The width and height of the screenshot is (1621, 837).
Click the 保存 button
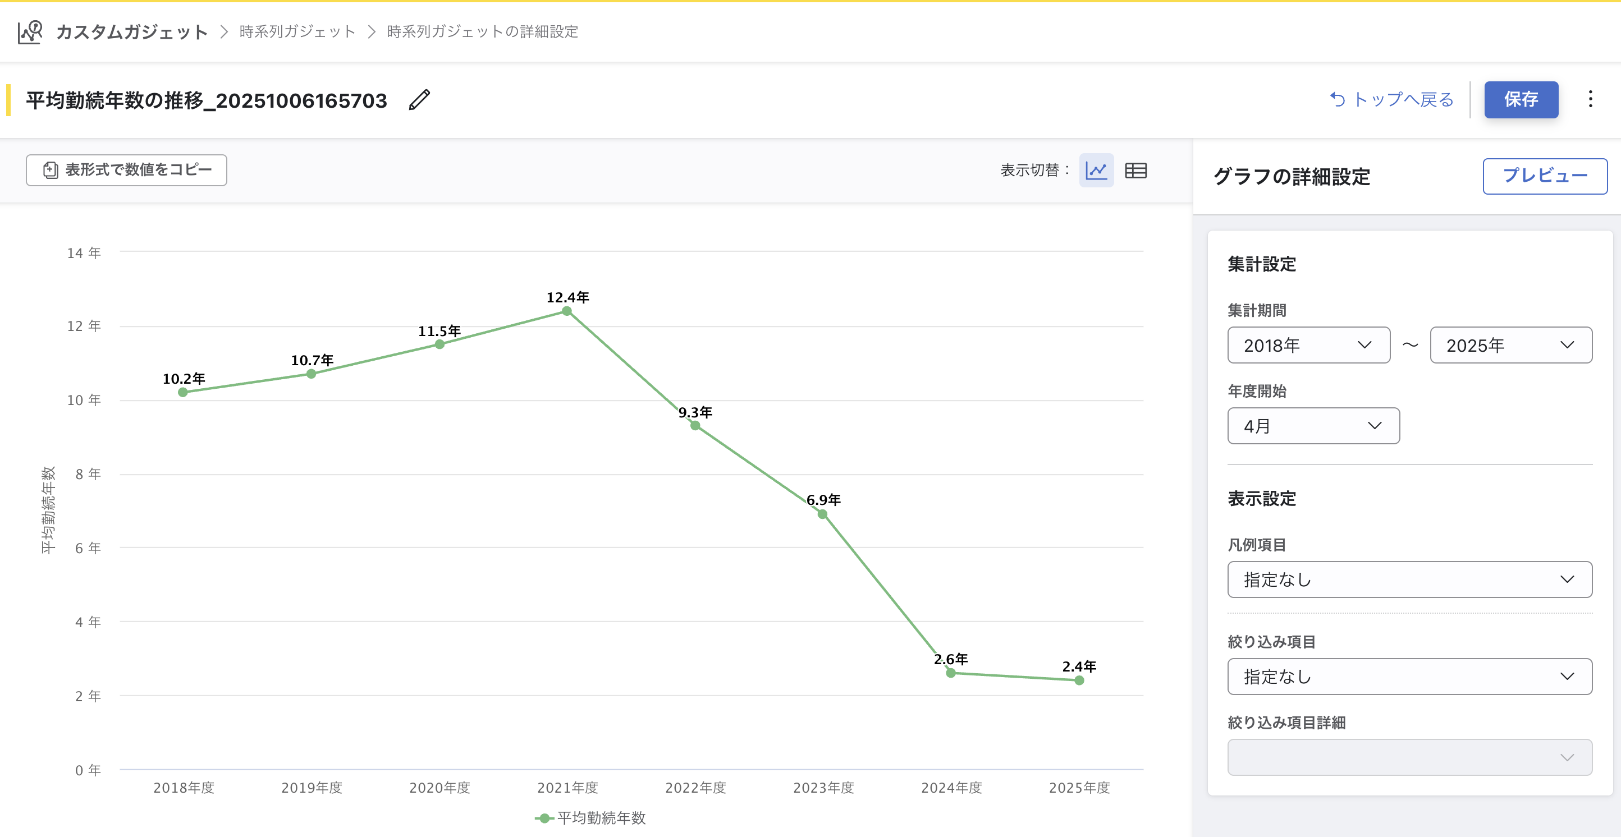(1521, 99)
